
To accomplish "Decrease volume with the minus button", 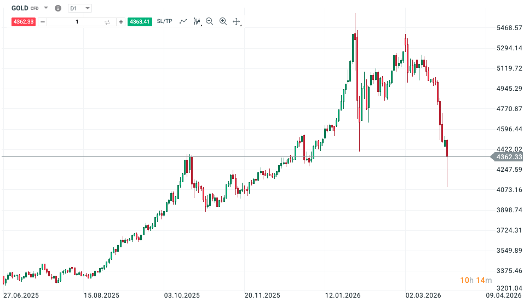I will click(x=43, y=22).
